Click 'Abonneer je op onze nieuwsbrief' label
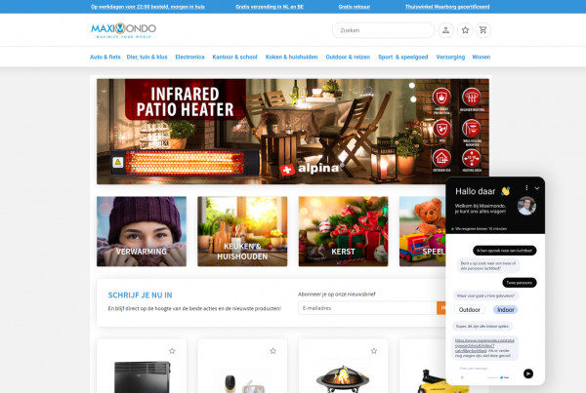Screen dimensions: 586x393 click(x=337, y=295)
